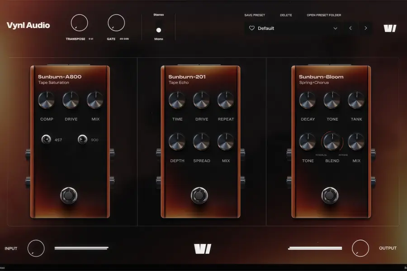Click the MIX knob on Sunburn-A800

(x=95, y=100)
